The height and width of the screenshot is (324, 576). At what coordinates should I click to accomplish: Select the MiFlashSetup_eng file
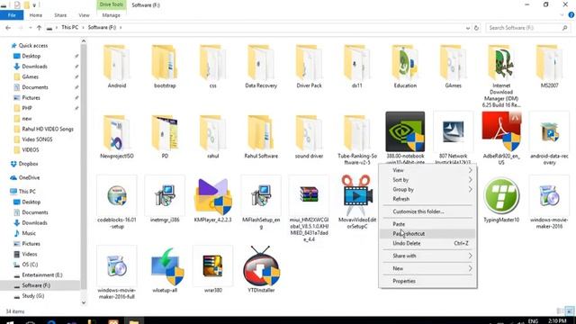(261, 202)
